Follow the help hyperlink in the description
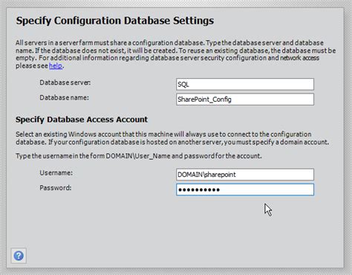Image resolution: width=352 pixels, height=275 pixels. (56, 65)
